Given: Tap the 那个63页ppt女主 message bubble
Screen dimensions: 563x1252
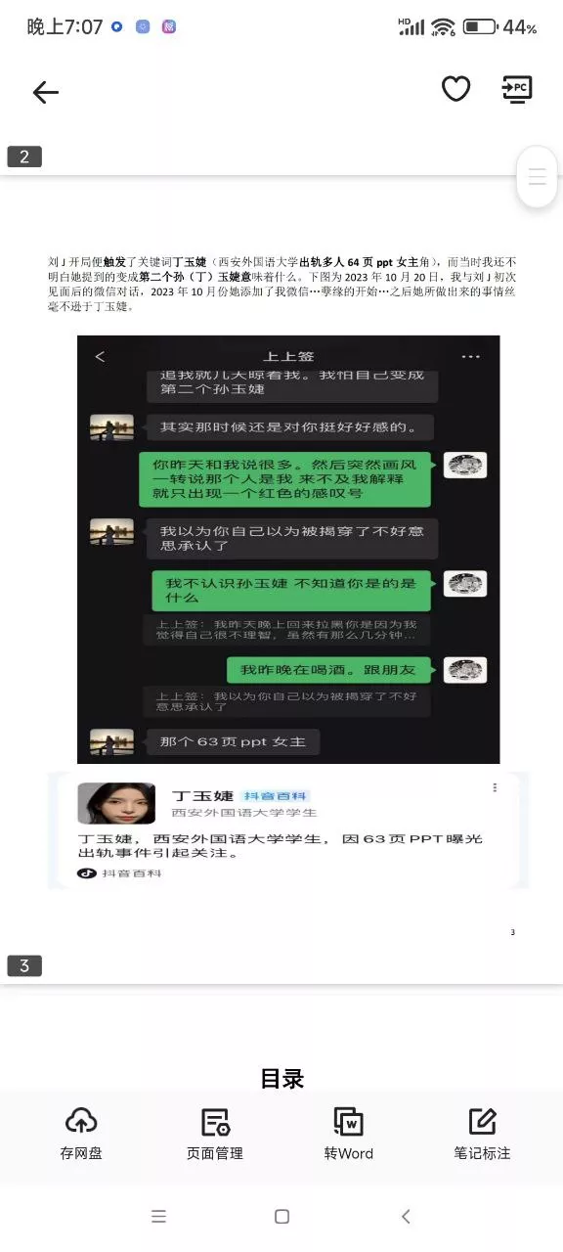Looking at the screenshot, I should click(x=233, y=741).
